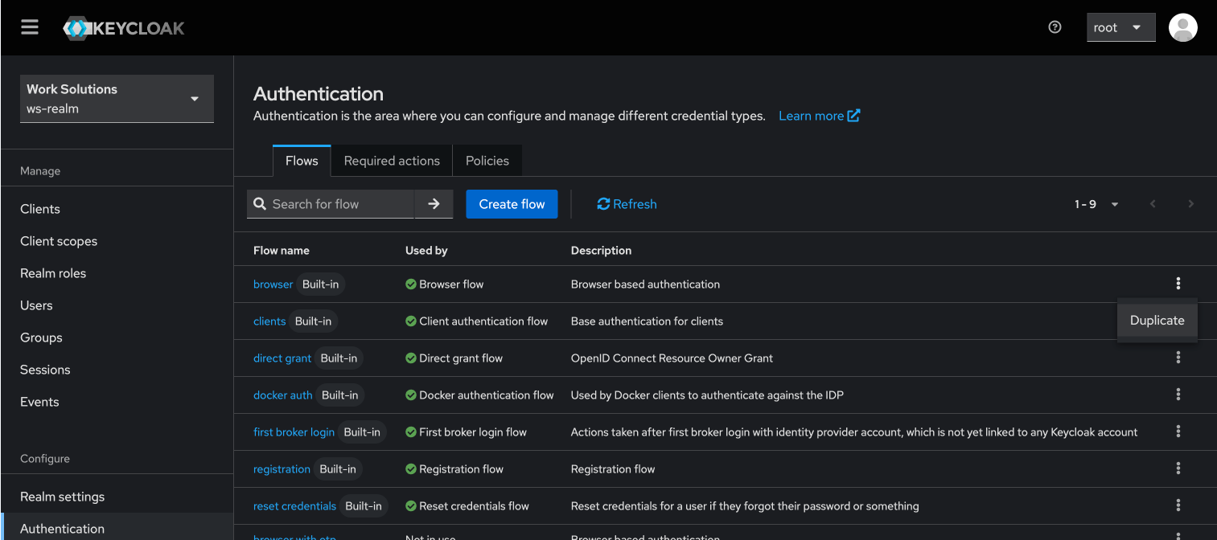
Task: Open kebab menu for docker auth flow
Action: (1178, 395)
